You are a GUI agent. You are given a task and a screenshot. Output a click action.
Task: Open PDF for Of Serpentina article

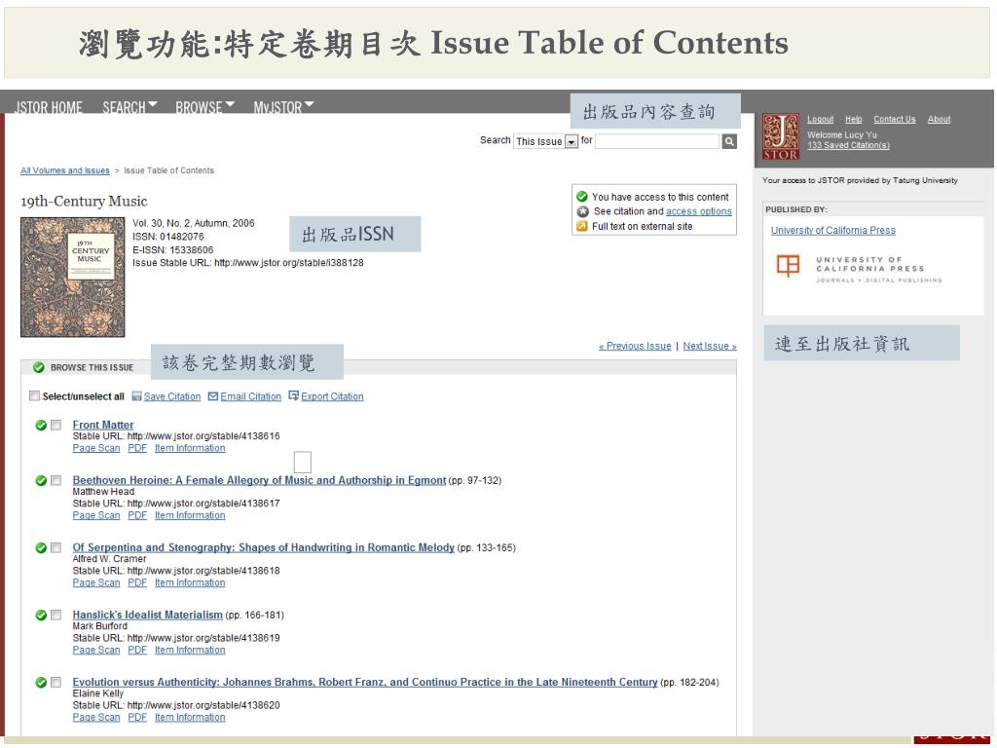137,582
